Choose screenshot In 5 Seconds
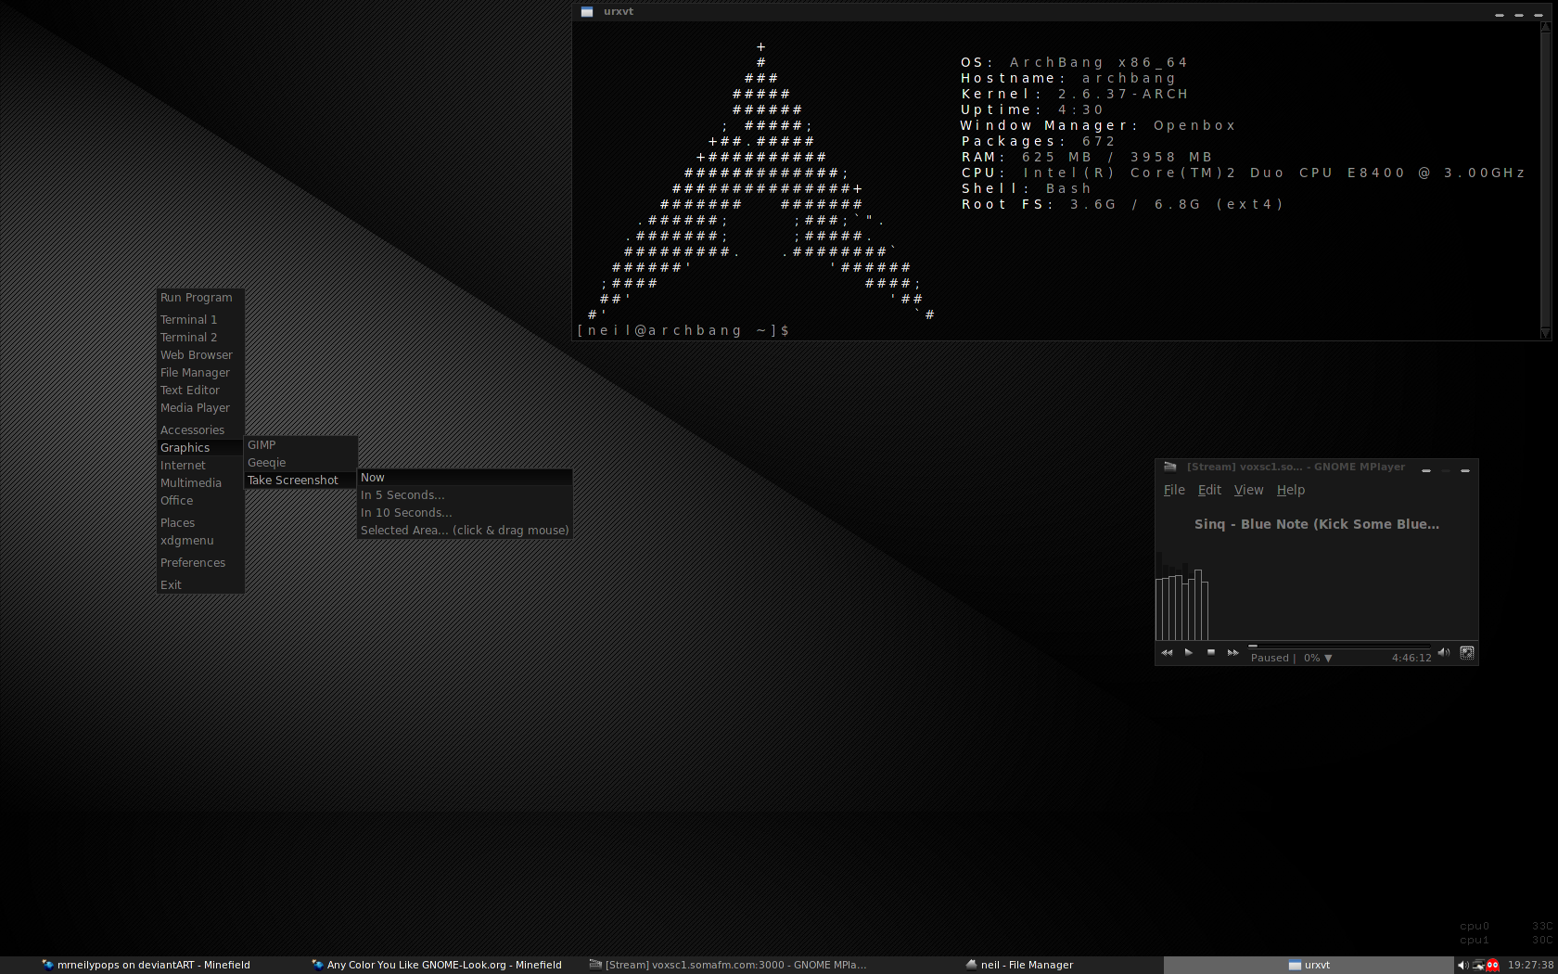1558x974 pixels. [x=465, y=495]
